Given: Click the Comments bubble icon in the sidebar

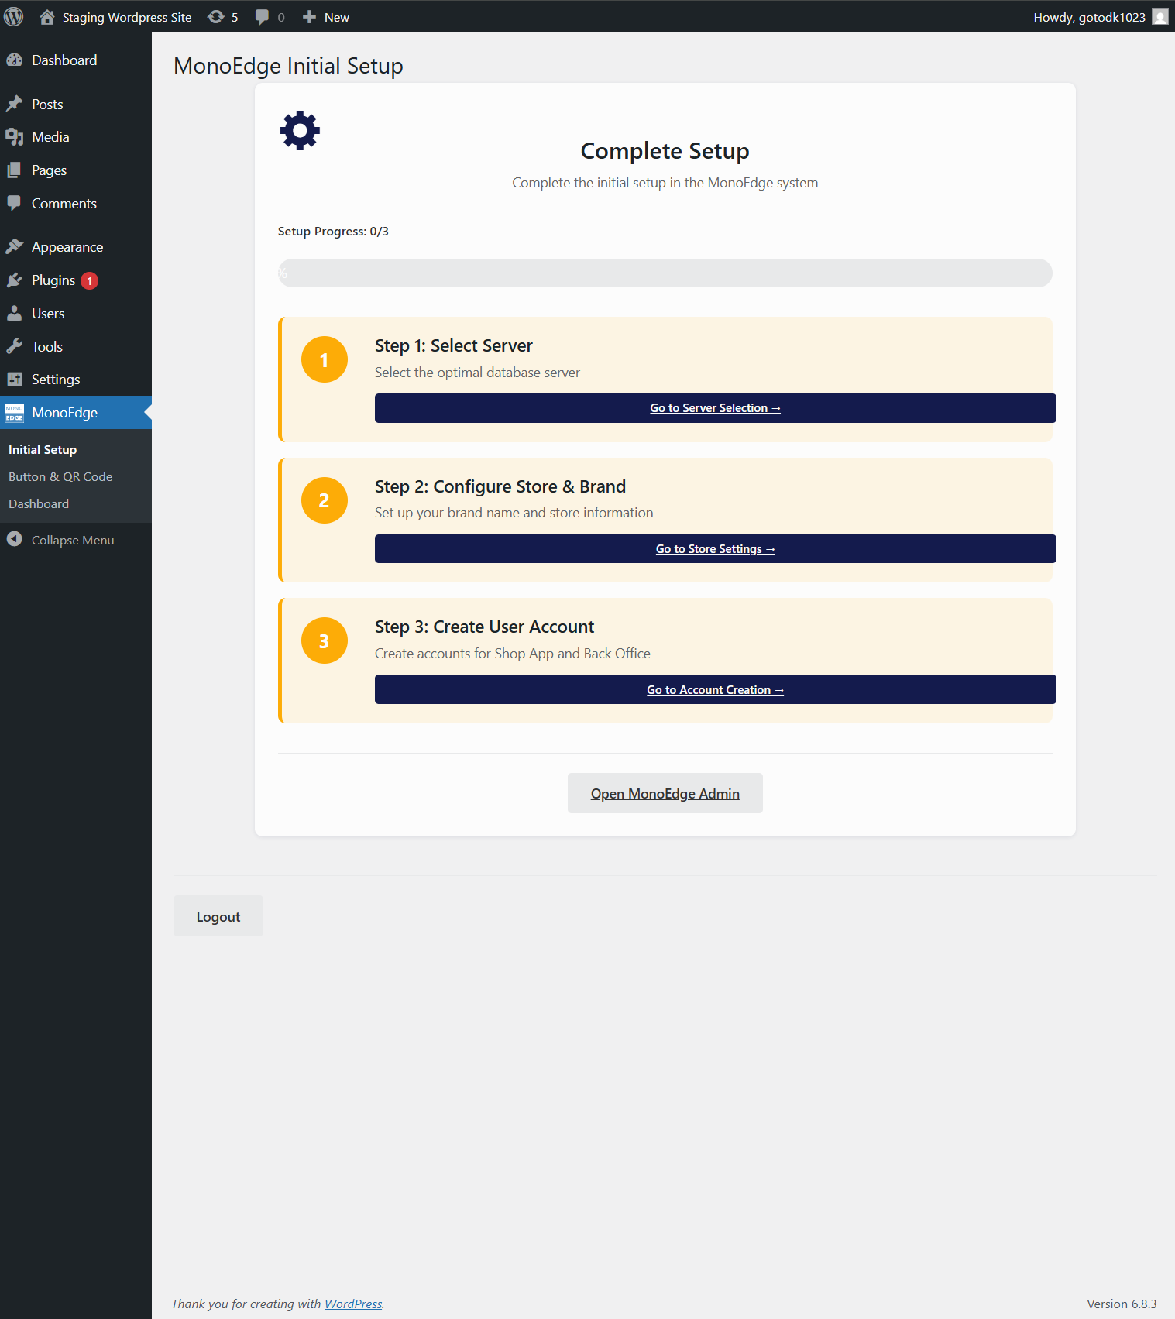Looking at the screenshot, I should click(15, 204).
